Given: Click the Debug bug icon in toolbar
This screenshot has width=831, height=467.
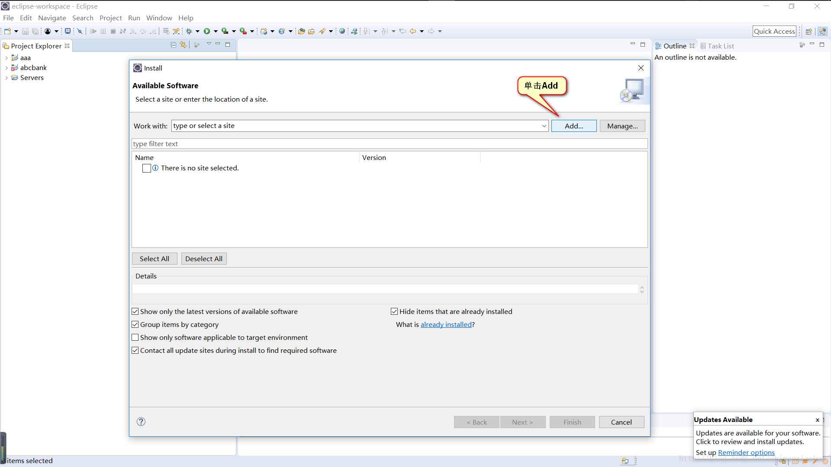Looking at the screenshot, I should [x=189, y=31].
